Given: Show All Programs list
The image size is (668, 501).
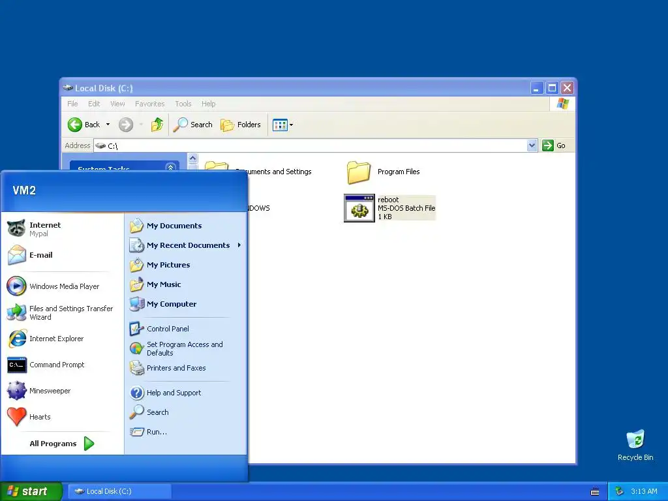Looking at the screenshot, I should [x=62, y=444].
